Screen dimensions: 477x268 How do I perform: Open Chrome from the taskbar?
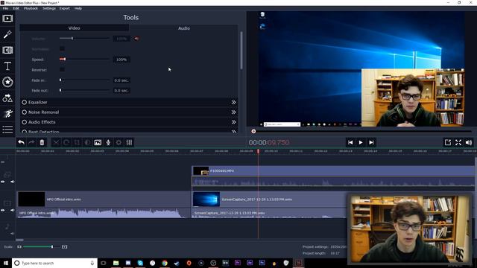(x=165, y=263)
